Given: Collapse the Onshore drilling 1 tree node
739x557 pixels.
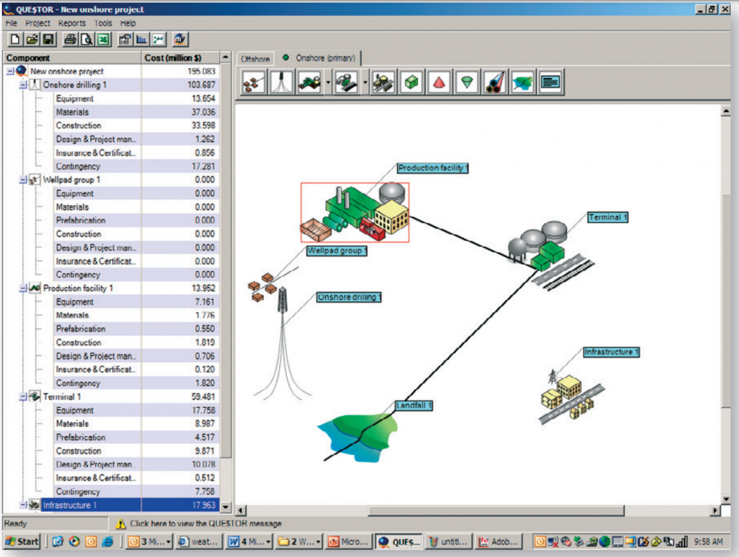Looking at the screenshot, I should tap(23, 85).
